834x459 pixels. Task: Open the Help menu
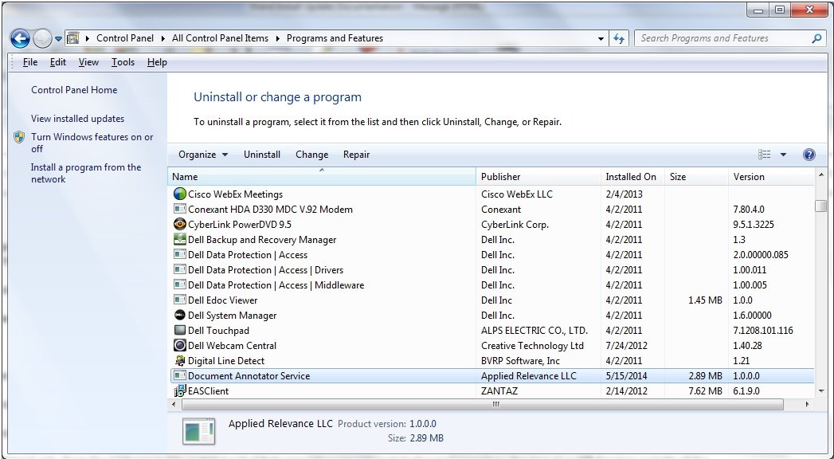pyautogui.click(x=157, y=62)
